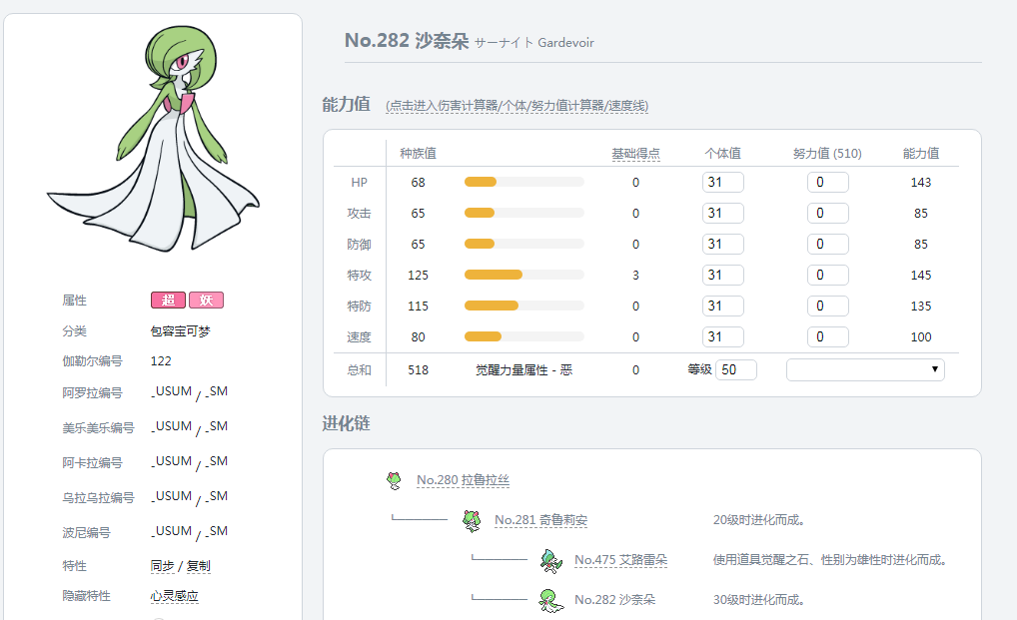This screenshot has height=620, width=1017.
Task: Click the 速度 base stat bar
Action: point(524,336)
